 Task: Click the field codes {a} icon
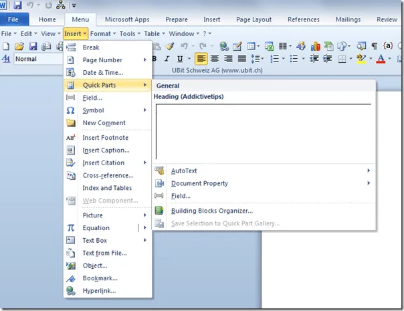pyautogui.click(x=388, y=46)
